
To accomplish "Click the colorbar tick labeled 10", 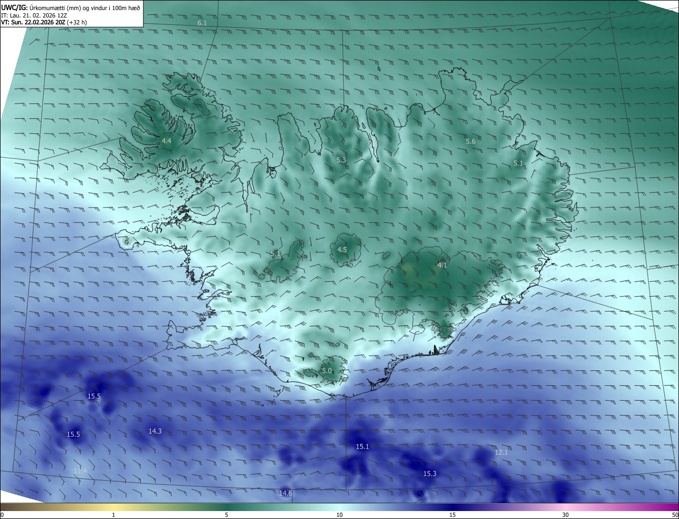I will (x=339, y=515).
